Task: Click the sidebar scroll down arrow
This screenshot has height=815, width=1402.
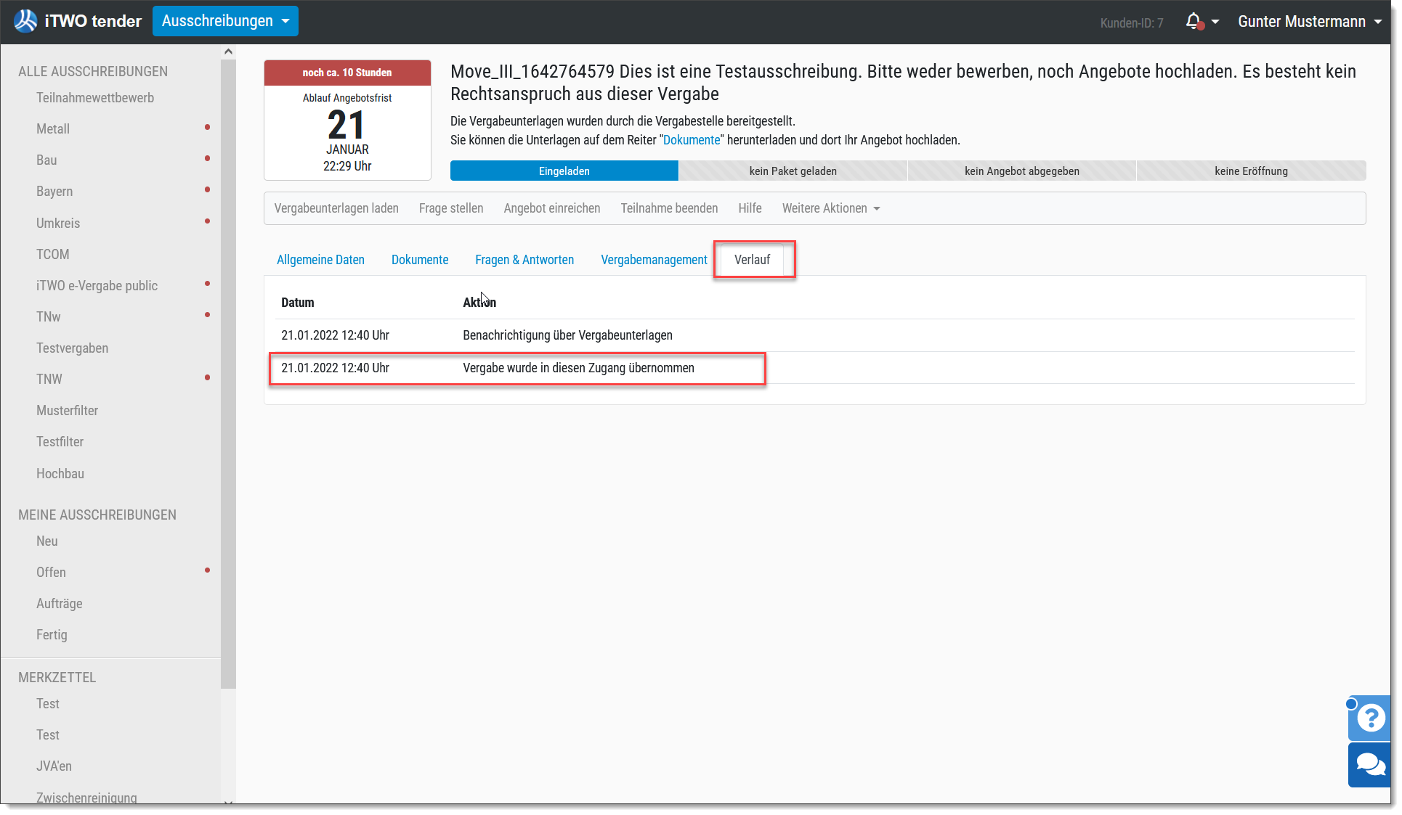Action: [x=228, y=802]
